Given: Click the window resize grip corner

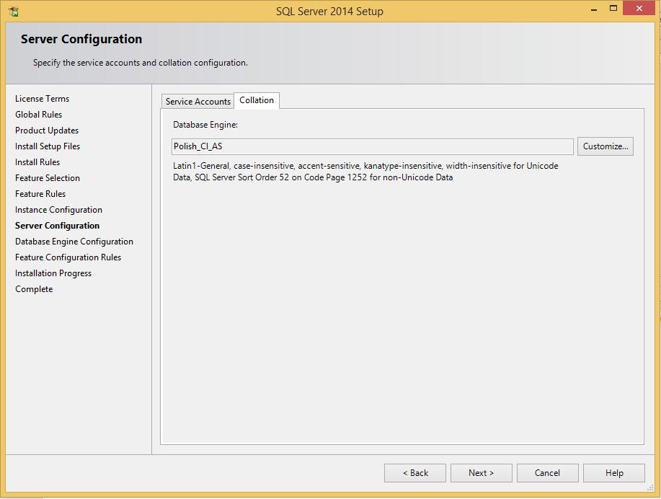Looking at the screenshot, I should coord(650,487).
